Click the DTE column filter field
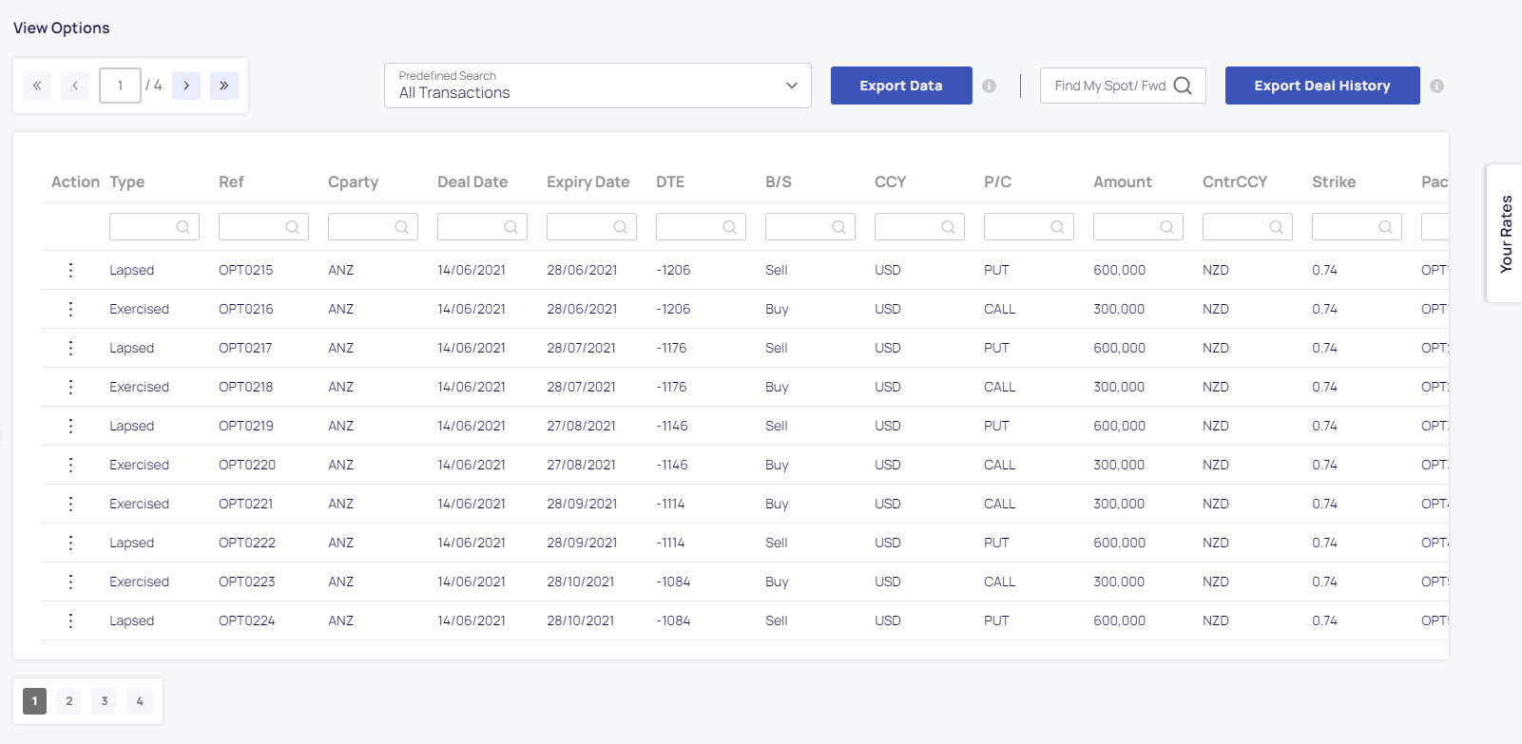The image size is (1522, 744). (x=701, y=227)
